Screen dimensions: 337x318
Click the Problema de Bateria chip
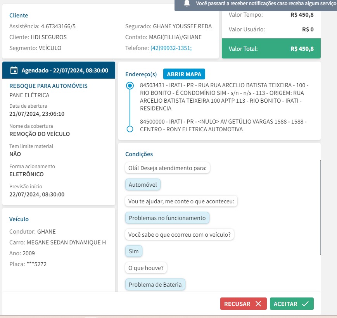click(155, 285)
